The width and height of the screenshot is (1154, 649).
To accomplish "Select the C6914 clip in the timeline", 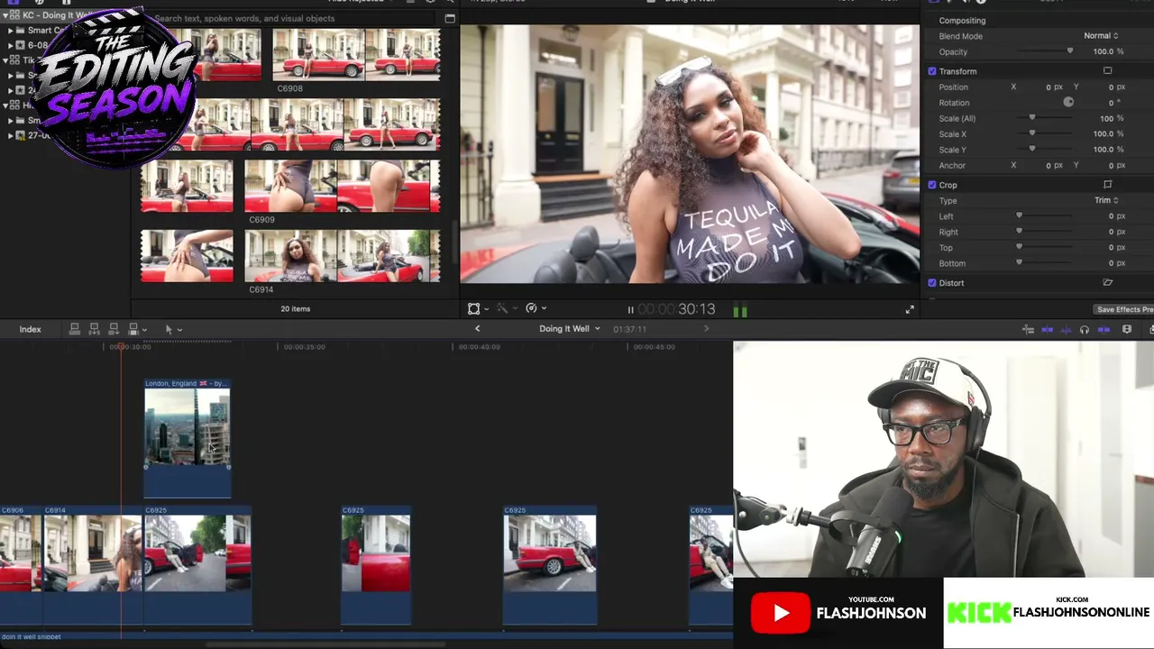I will pos(93,565).
